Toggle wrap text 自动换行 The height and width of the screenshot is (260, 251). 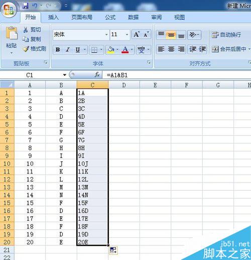226,35
